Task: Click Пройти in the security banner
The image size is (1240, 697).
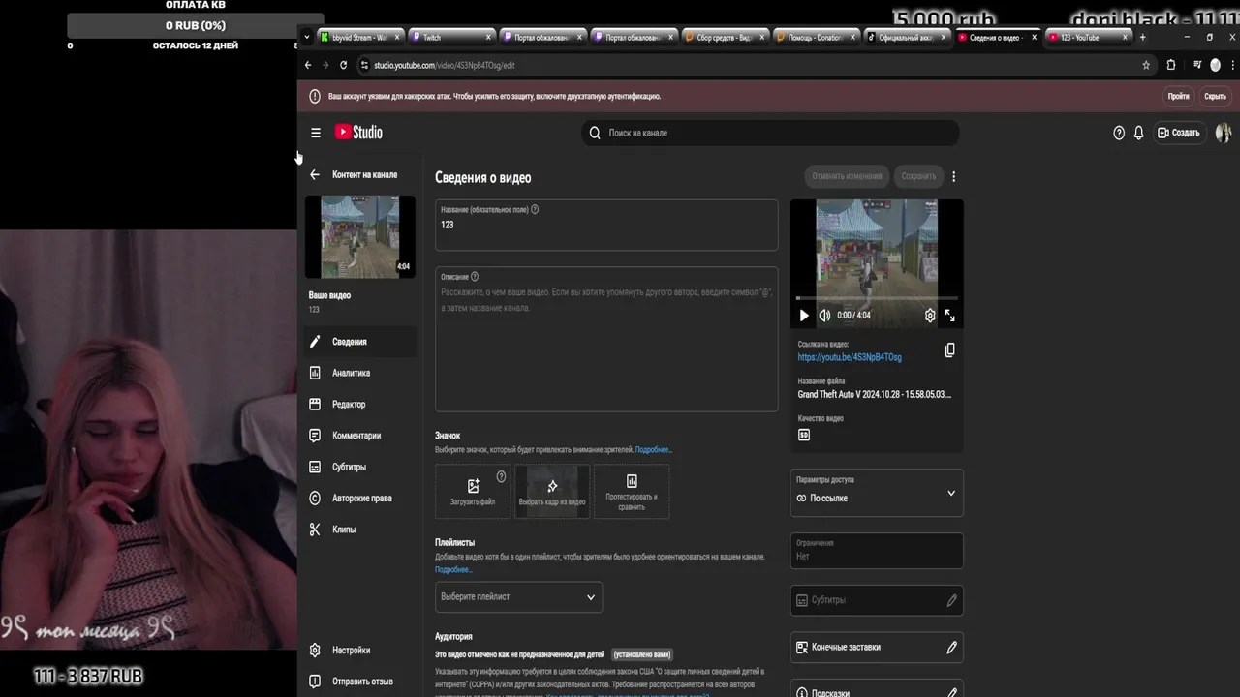Action: [x=1178, y=97]
